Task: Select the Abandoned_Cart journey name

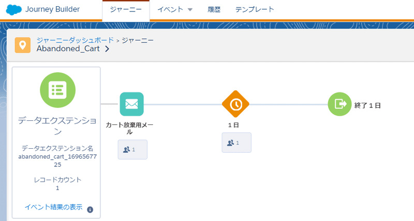Action: tap(68, 49)
